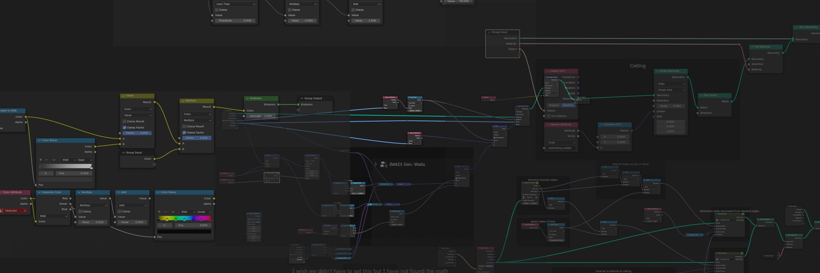Open the grayscale Color Ramp tools chevron menu
The image size is (820, 273).
54,160
